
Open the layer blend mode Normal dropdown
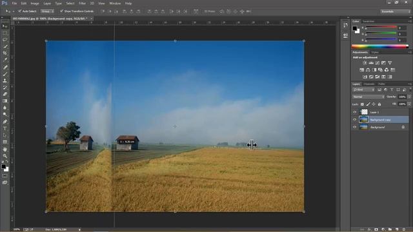[x=368, y=97]
